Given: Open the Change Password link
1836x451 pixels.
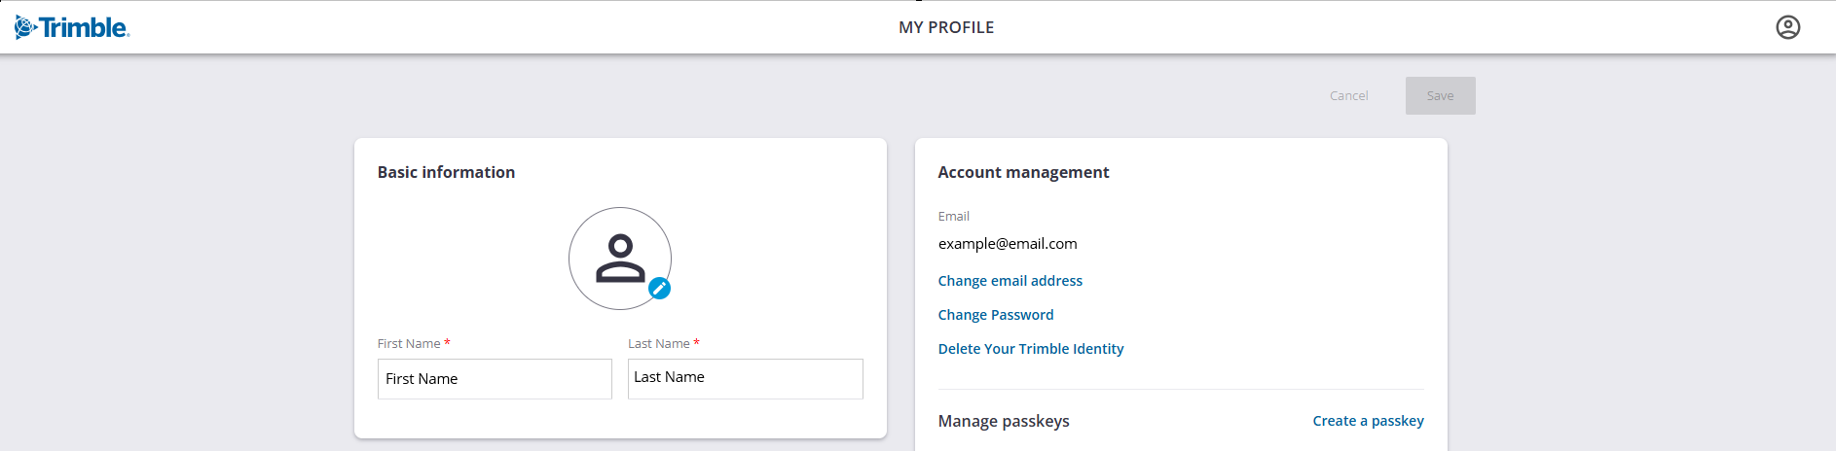Looking at the screenshot, I should point(995,315).
